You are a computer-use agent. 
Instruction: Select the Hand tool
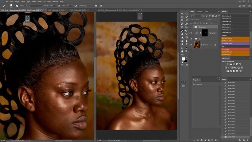tap(182, 51)
